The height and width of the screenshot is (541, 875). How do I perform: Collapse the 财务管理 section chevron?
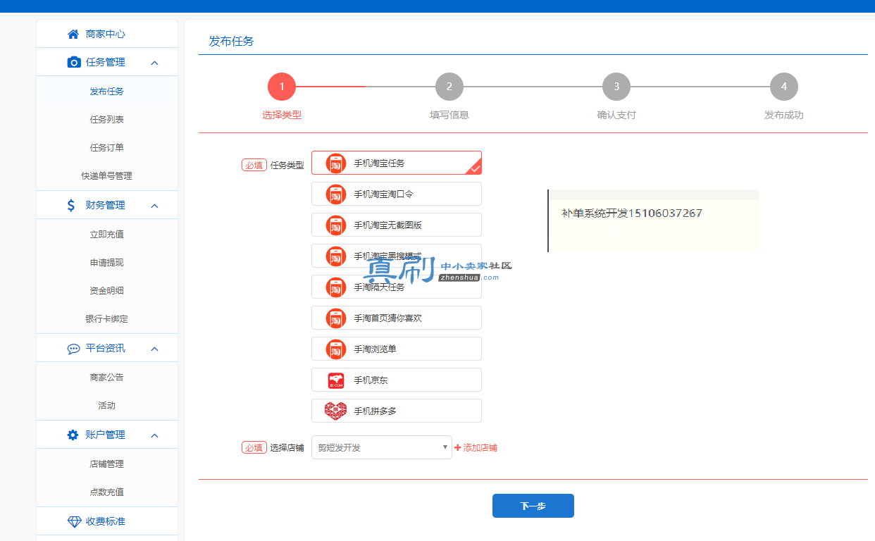click(x=155, y=206)
